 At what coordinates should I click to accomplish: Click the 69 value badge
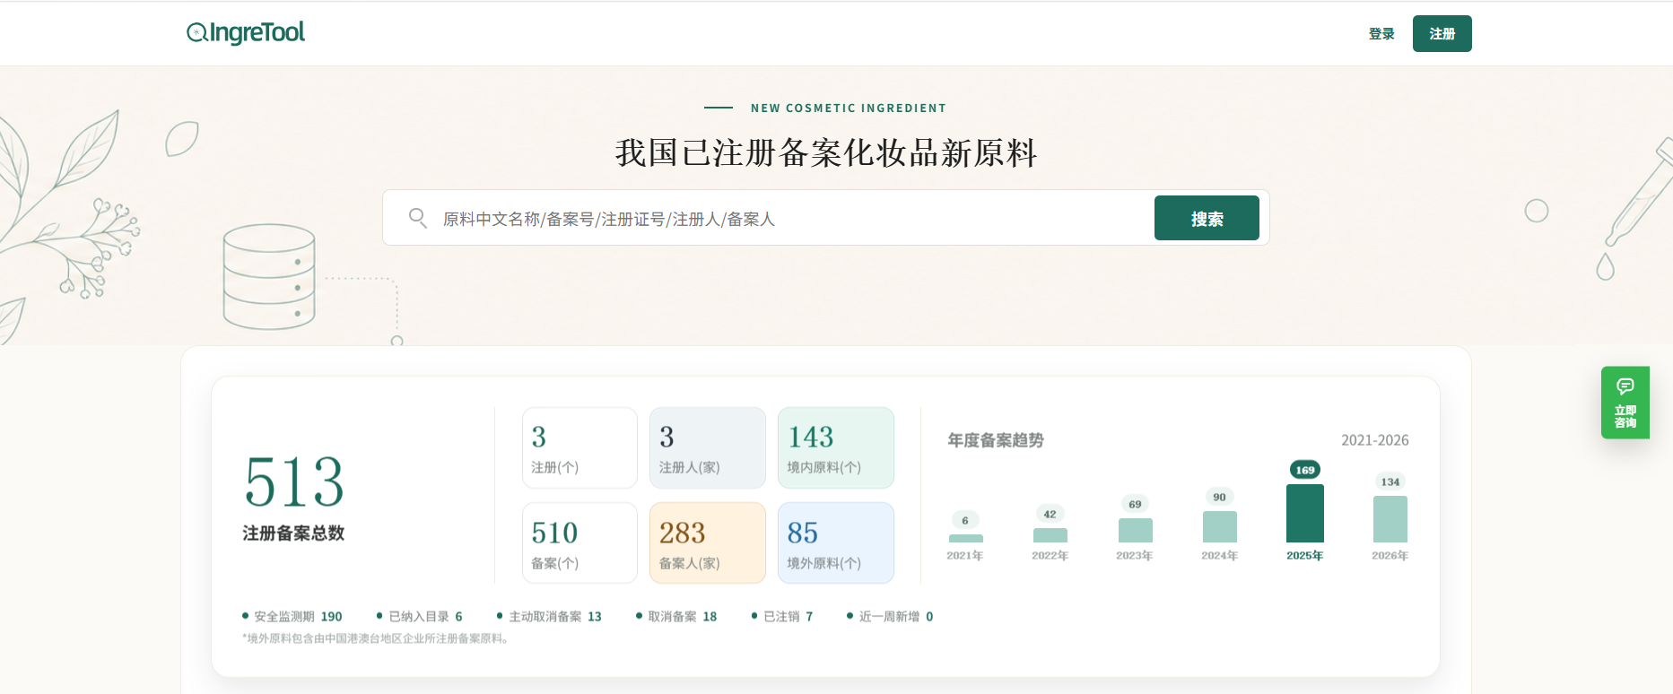tap(1136, 504)
